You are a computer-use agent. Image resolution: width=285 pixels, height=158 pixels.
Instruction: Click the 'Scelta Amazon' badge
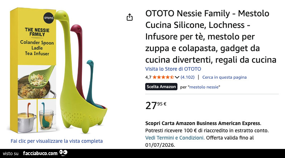click(161, 87)
